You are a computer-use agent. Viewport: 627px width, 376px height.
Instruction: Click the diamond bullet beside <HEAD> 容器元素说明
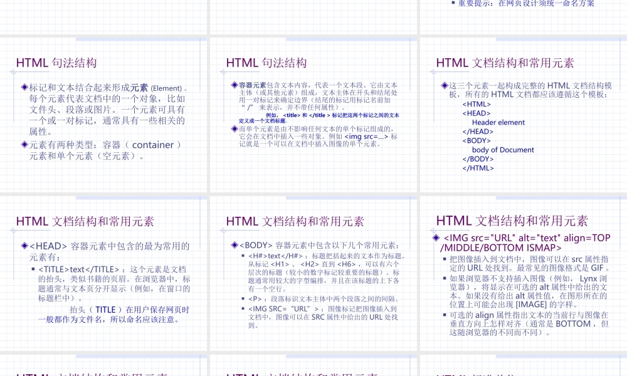pyautogui.click(x=24, y=246)
